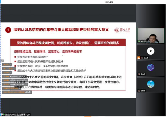Click the screen share status icon in the bottom-left bar
The height and width of the screenshot is (117, 166).
tap(2, 114)
